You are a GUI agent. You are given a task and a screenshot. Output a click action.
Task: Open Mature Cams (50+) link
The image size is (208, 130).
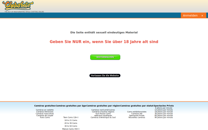(71, 129)
